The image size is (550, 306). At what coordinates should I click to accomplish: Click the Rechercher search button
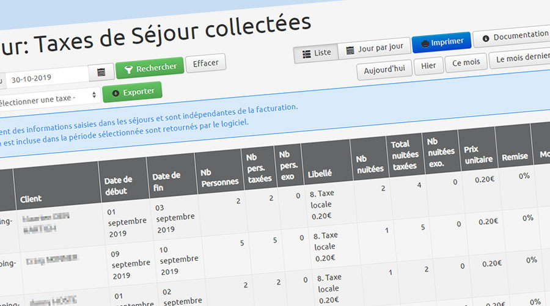click(x=150, y=68)
